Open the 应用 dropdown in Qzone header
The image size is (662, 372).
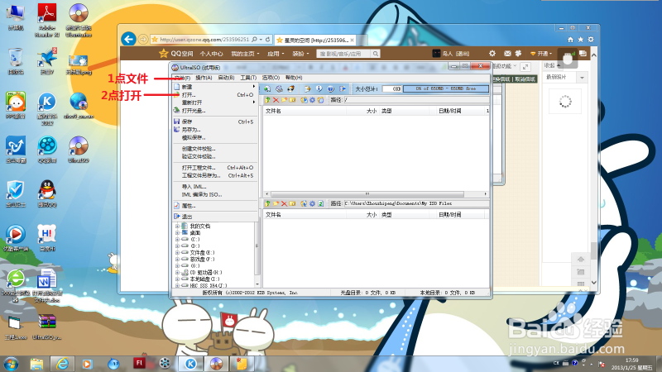click(x=276, y=54)
